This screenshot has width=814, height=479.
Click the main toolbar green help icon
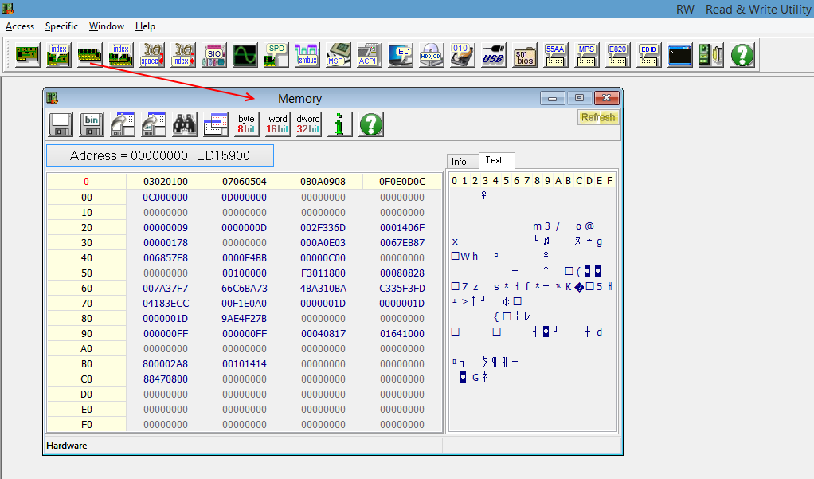pyautogui.click(x=742, y=55)
